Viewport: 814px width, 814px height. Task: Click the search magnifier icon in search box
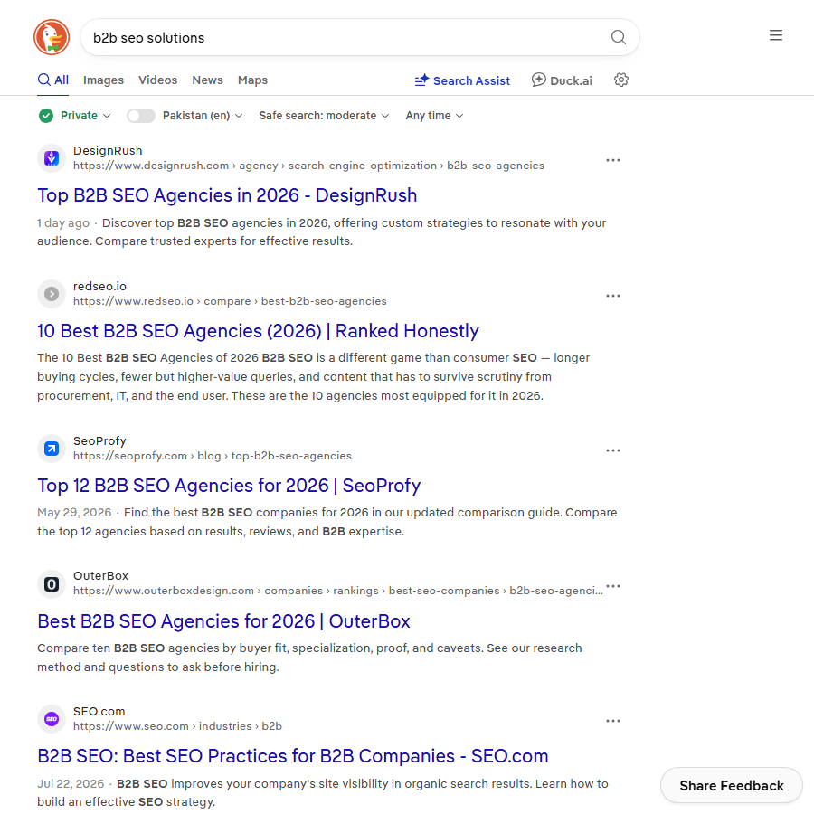[x=618, y=37]
